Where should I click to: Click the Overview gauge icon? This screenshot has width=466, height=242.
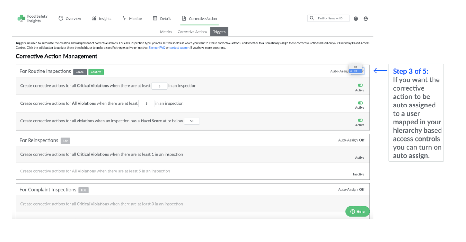[x=61, y=18]
